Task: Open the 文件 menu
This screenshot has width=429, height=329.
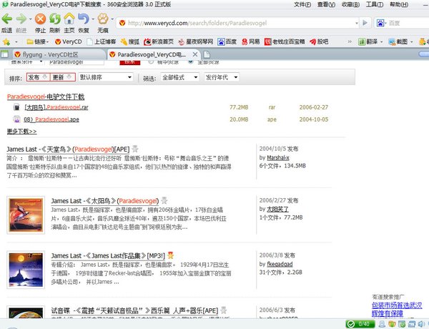Action: coord(302,4)
